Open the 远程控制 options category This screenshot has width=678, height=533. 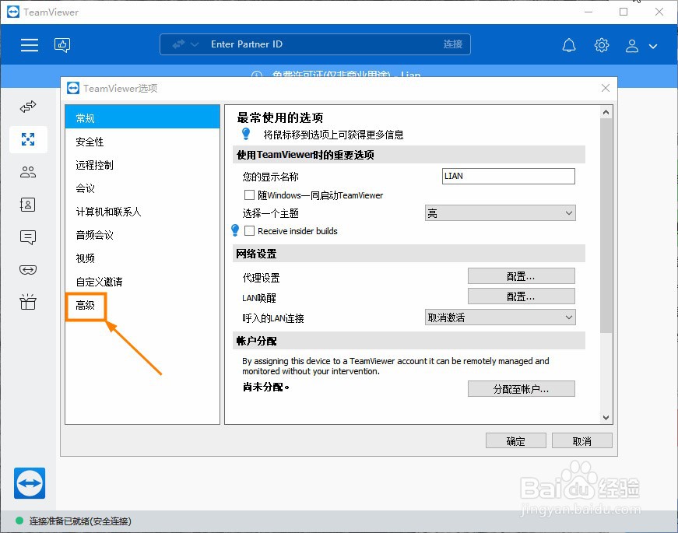(142, 165)
